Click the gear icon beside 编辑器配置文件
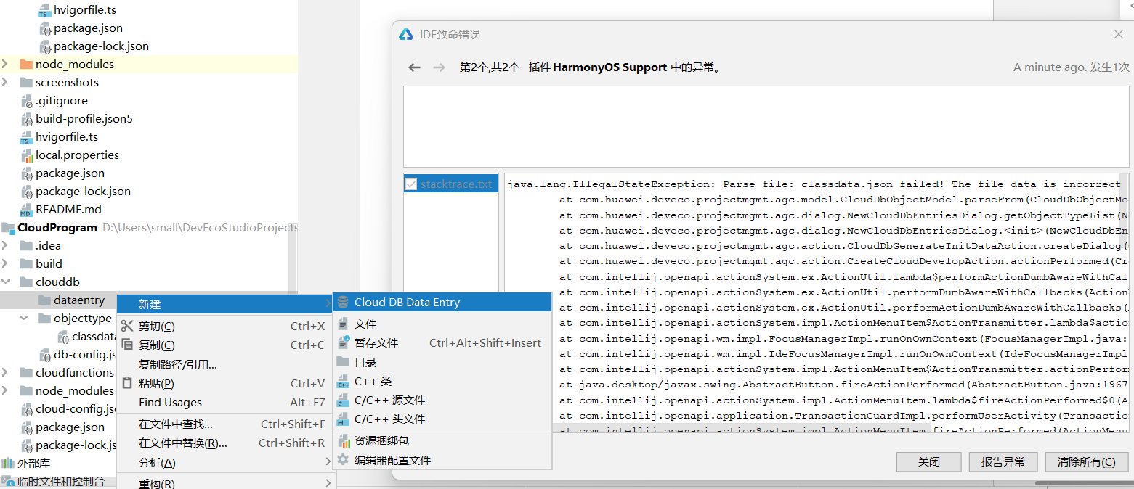 tap(343, 459)
